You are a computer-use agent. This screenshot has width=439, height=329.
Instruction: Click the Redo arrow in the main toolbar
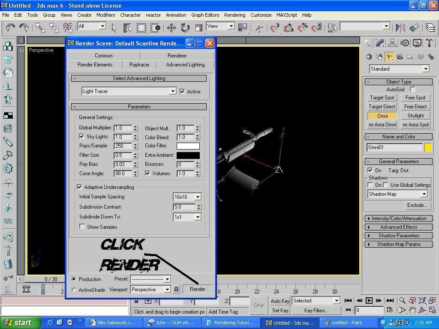tap(24, 27)
